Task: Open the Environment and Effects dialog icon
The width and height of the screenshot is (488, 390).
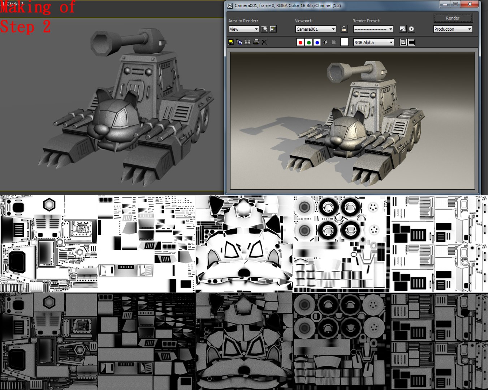Action: 411,29
